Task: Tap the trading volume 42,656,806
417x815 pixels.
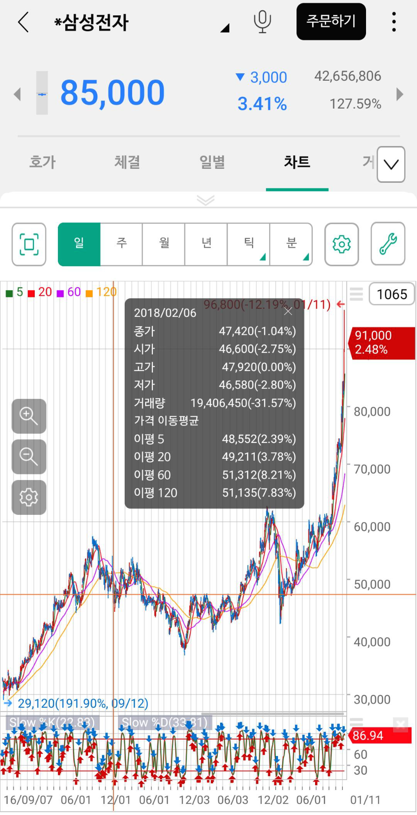Action: point(348,76)
